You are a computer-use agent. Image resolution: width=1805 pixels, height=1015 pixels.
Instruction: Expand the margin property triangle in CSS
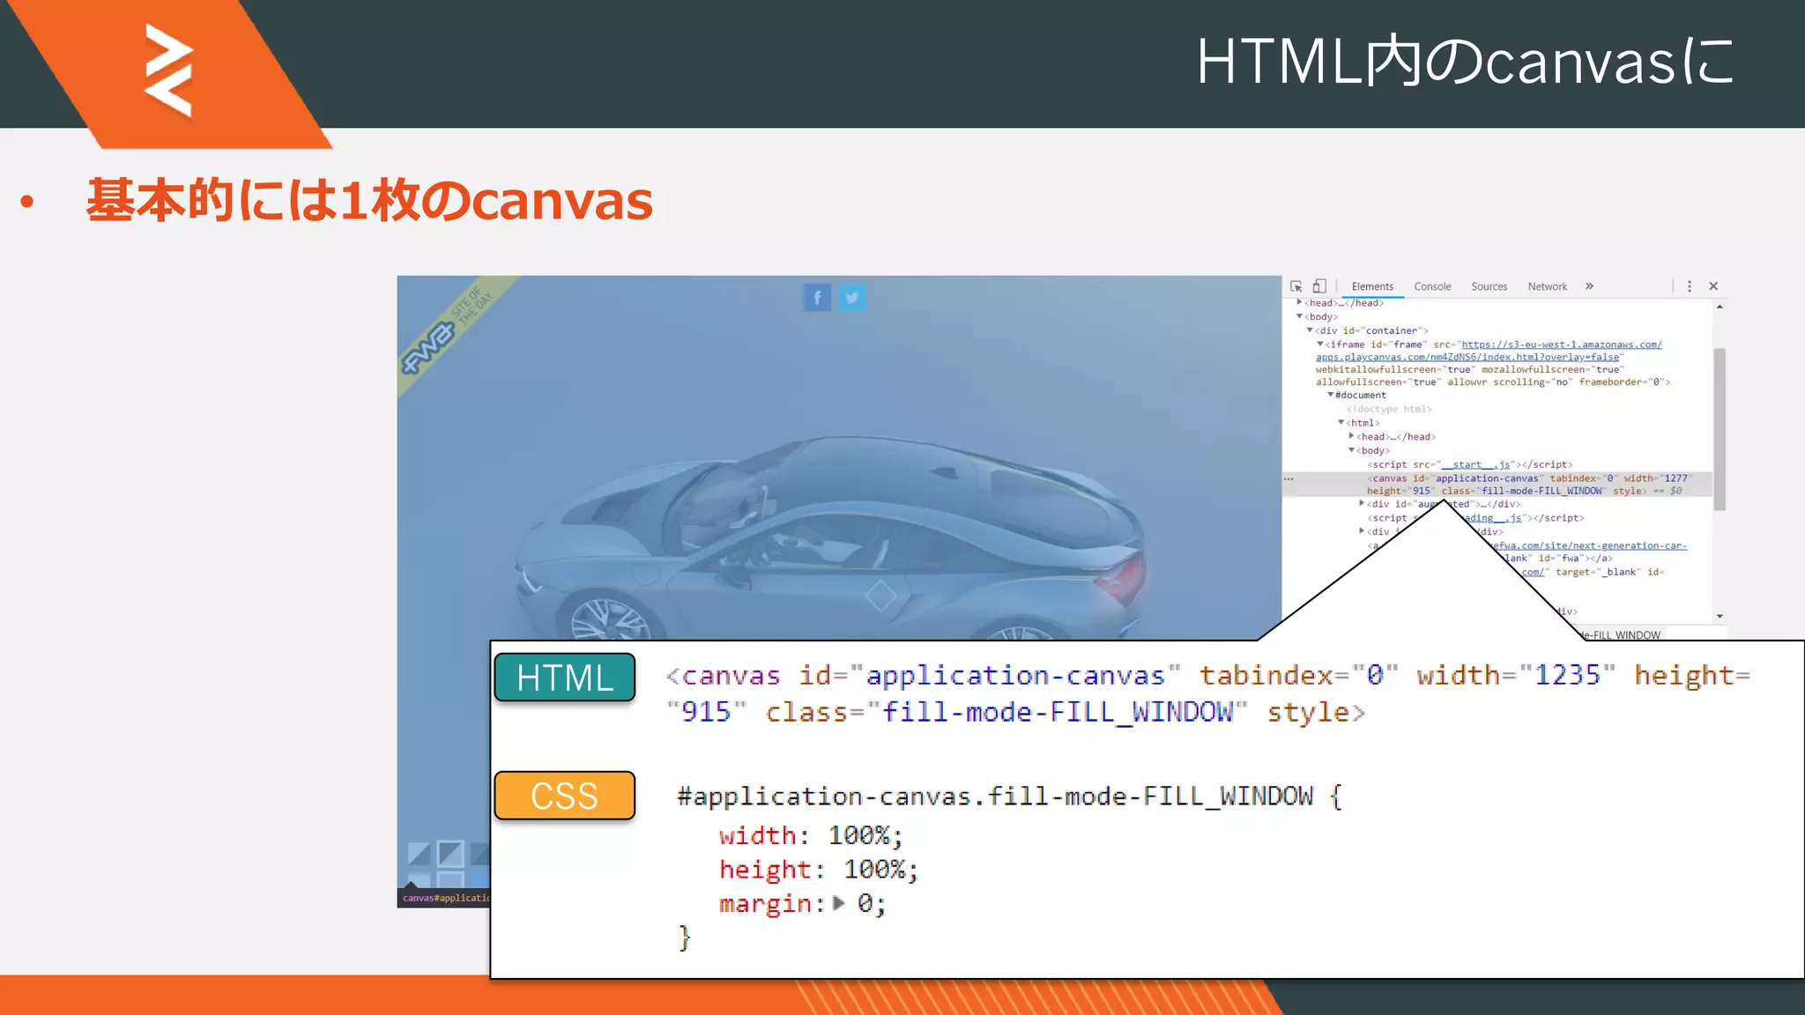click(838, 903)
